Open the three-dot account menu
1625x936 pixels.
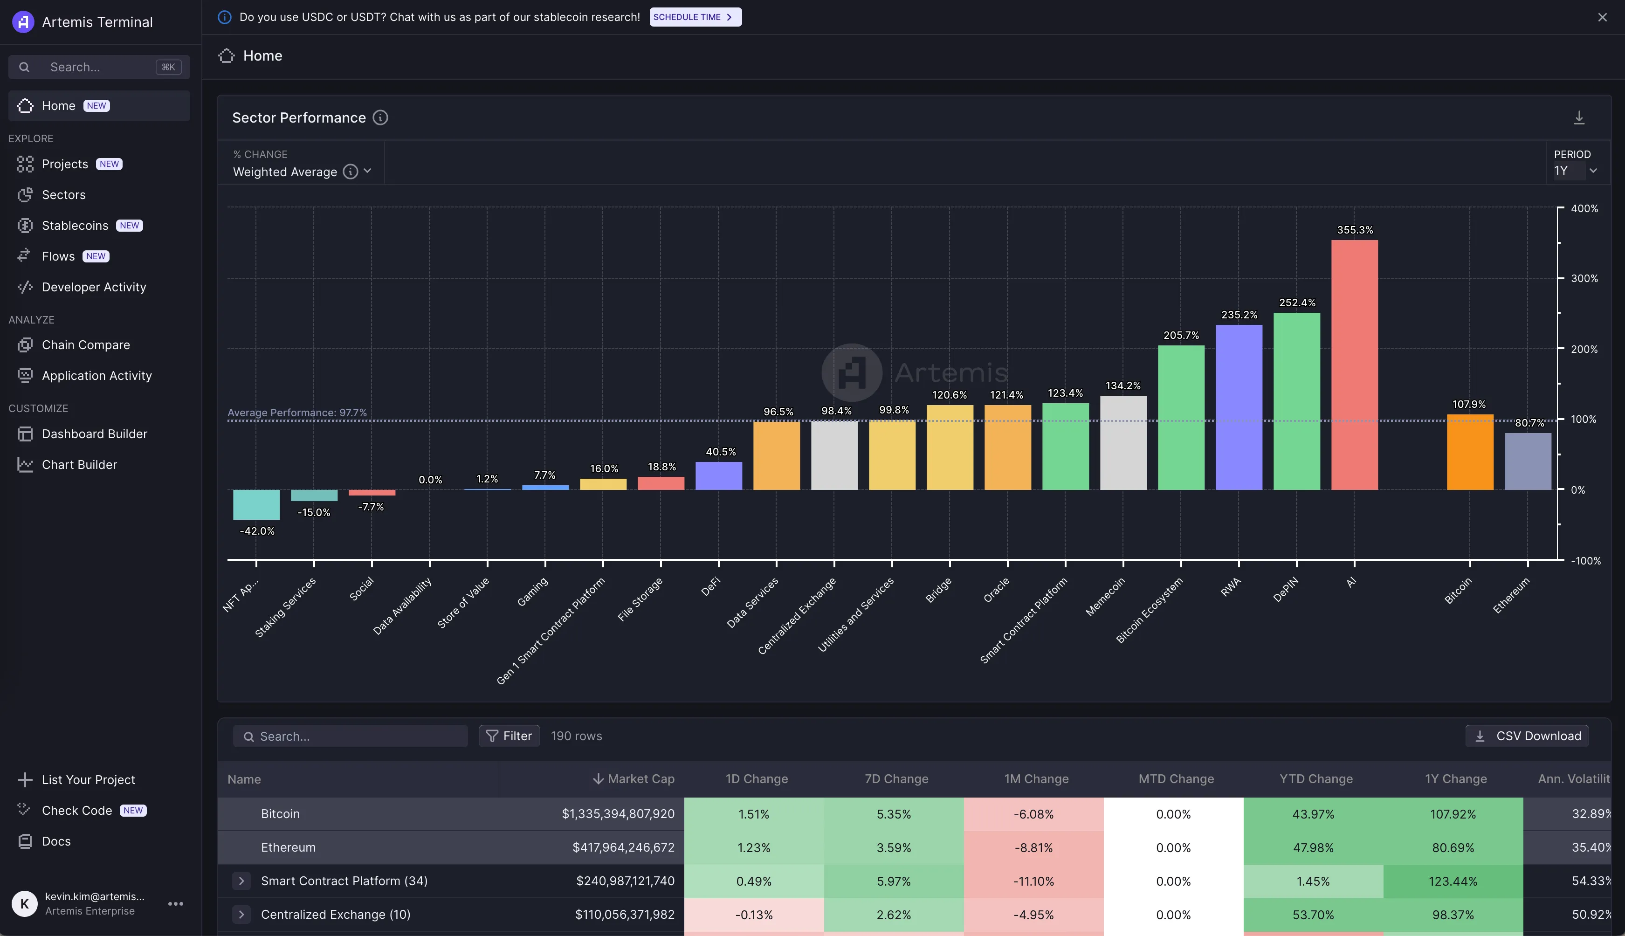point(175,903)
